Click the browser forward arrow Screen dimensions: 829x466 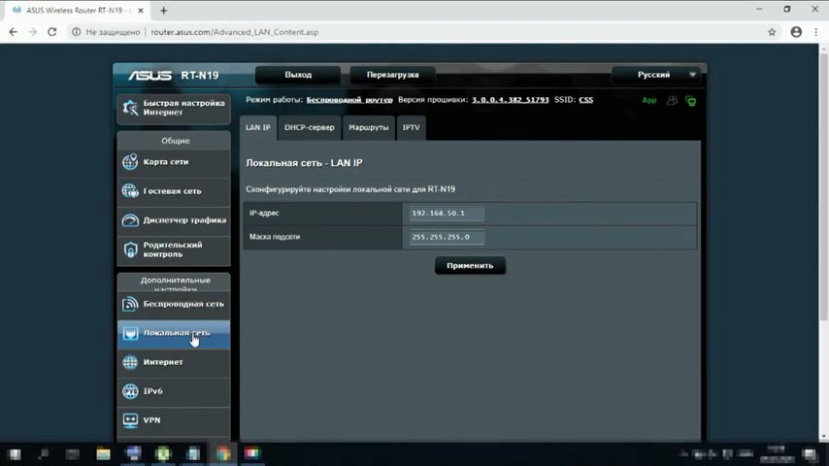tap(33, 32)
